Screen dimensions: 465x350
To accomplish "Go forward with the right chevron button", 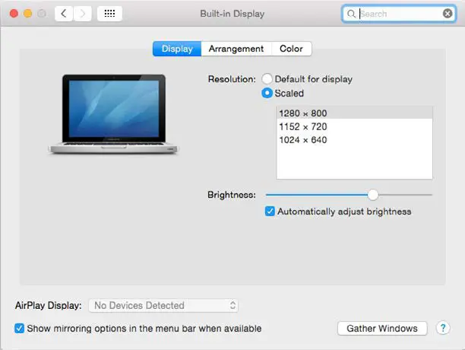I will (x=83, y=14).
